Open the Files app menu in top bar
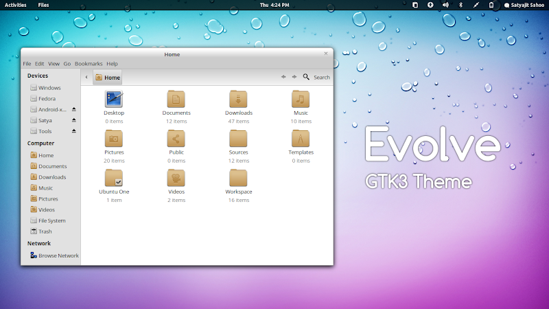 pos(43,5)
